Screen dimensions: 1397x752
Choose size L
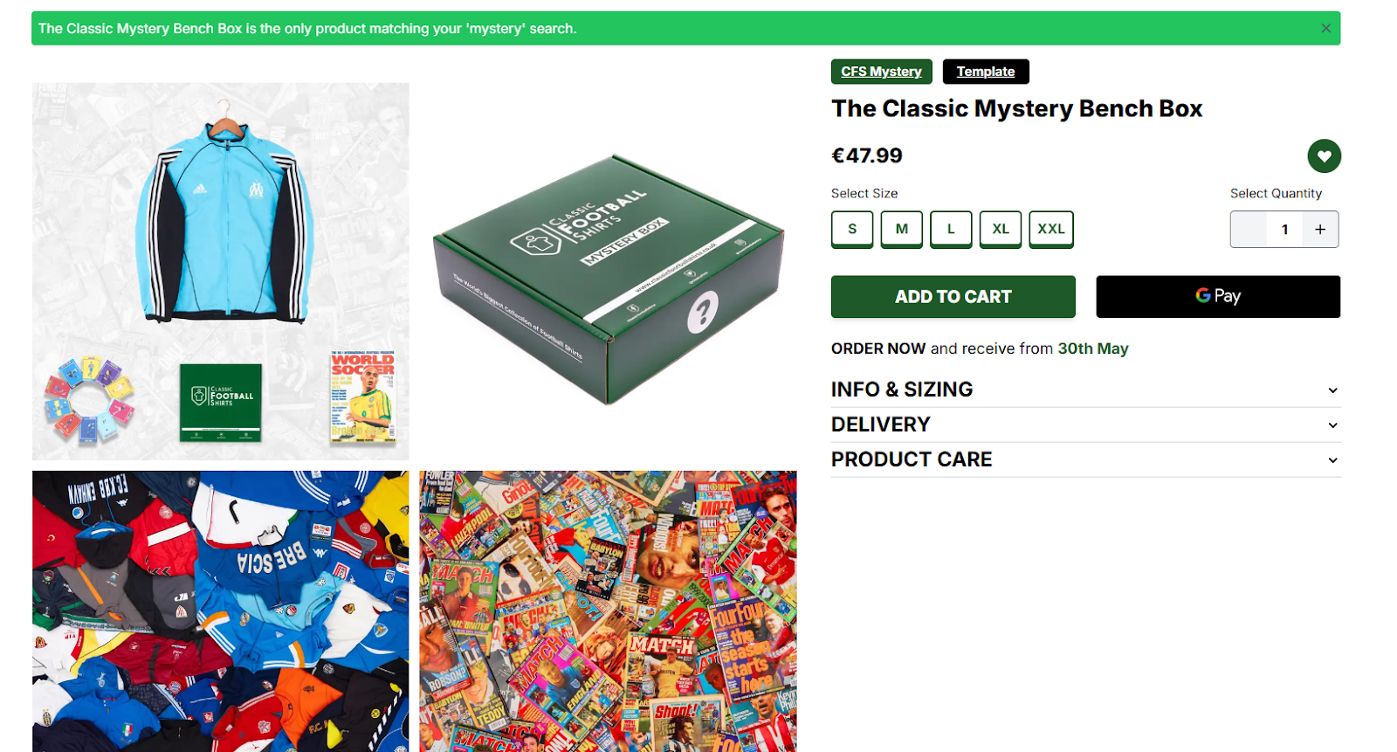[951, 230]
